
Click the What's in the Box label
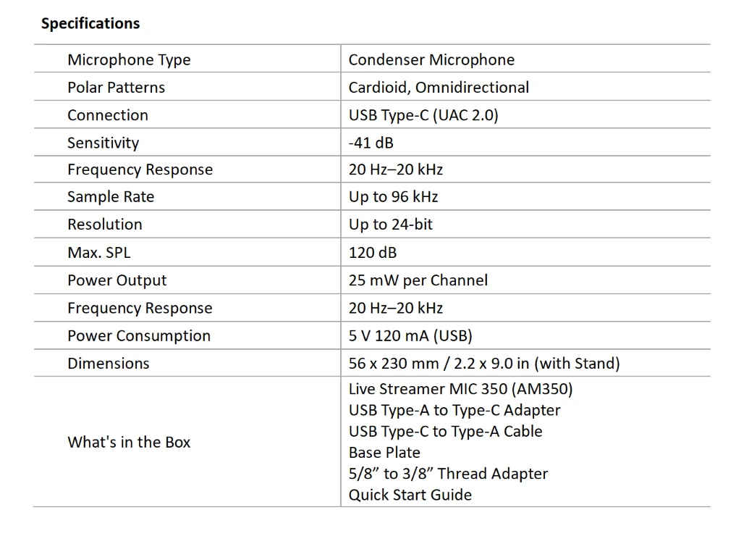coord(129,443)
